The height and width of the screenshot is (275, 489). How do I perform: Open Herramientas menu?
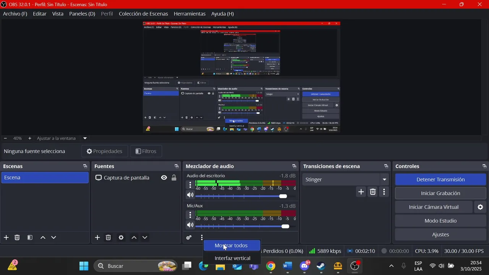pos(189,14)
